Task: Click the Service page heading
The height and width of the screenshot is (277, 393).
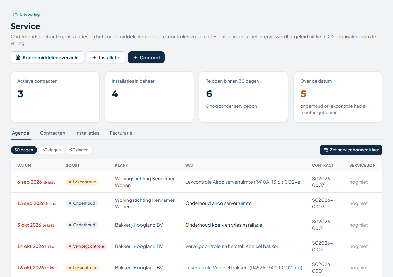Action: (x=25, y=26)
